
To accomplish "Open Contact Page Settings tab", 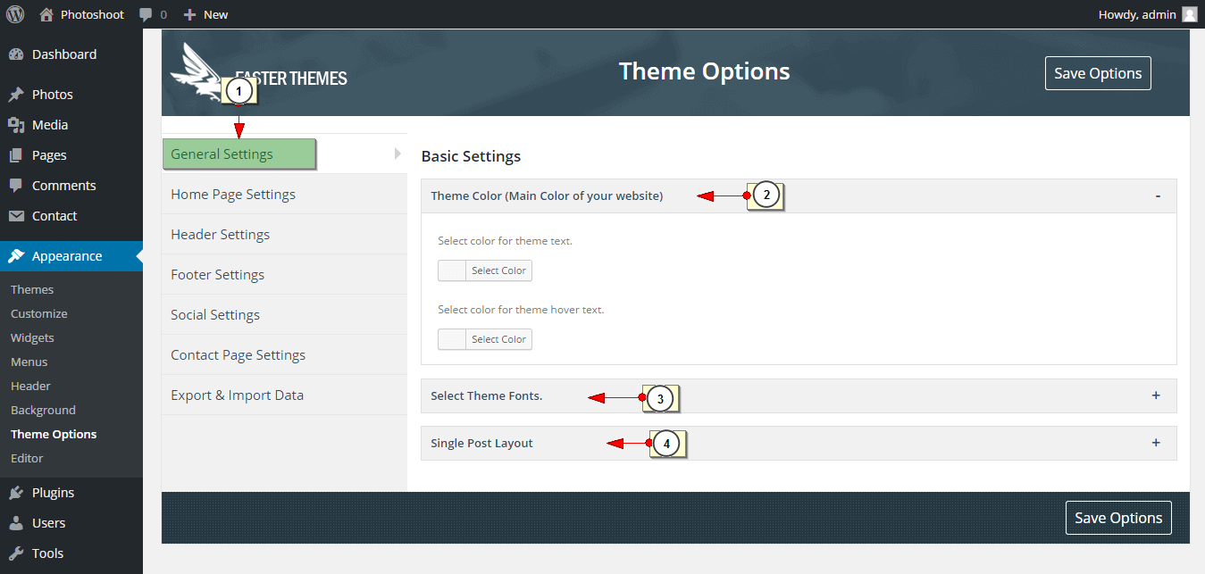I will 284,355.
